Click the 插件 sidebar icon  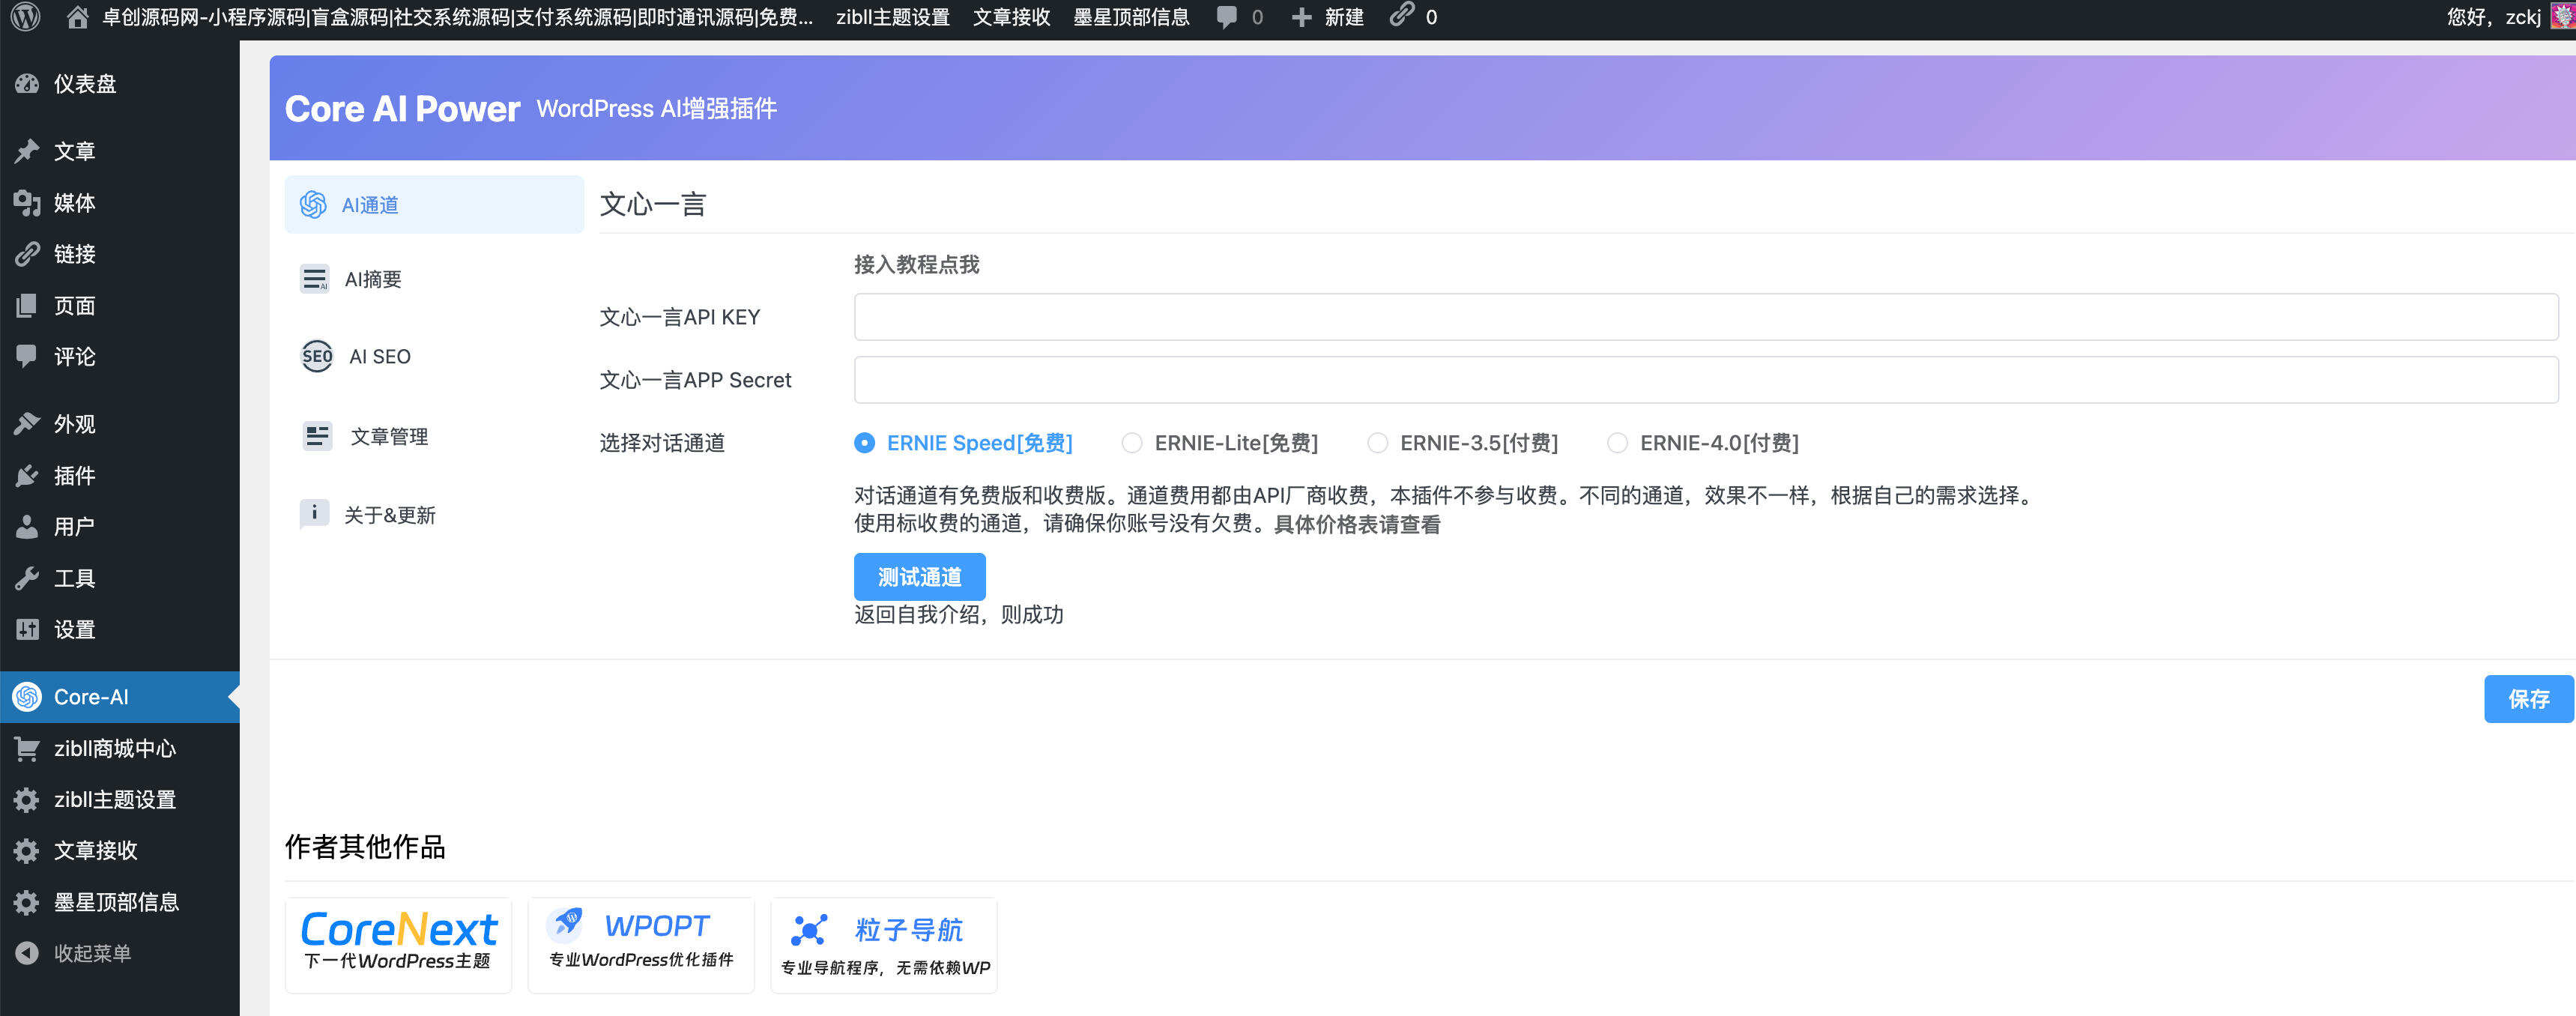point(27,475)
